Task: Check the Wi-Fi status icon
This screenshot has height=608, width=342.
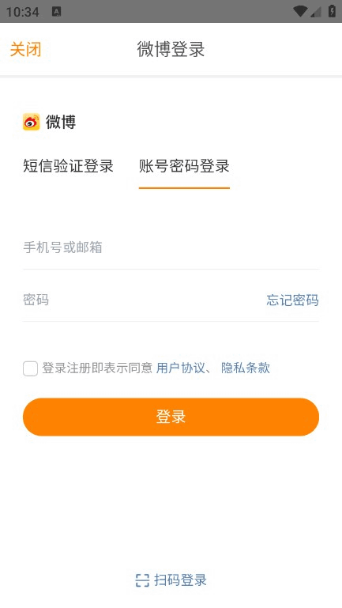Action: tap(300, 11)
